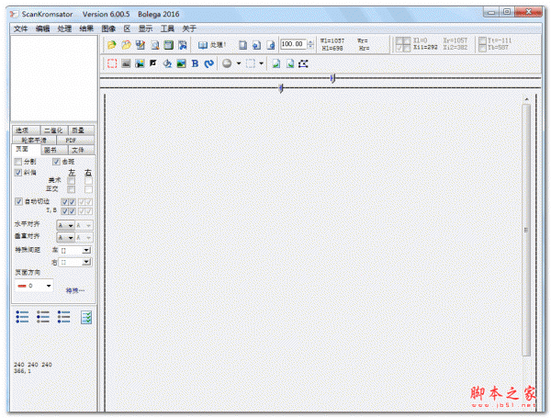
Task: Click the black-and-white flag icon
Action: [153, 63]
